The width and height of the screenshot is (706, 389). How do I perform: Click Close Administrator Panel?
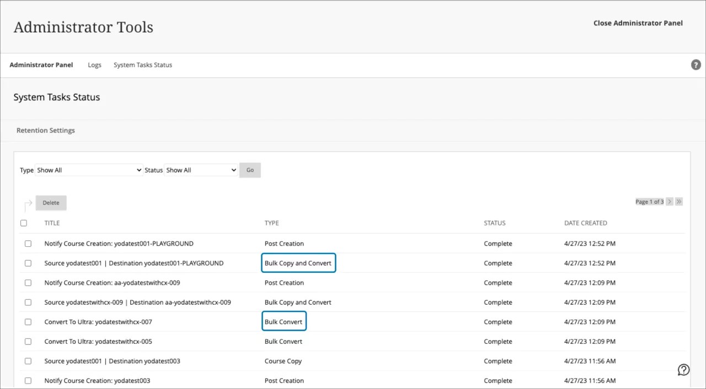tap(638, 23)
